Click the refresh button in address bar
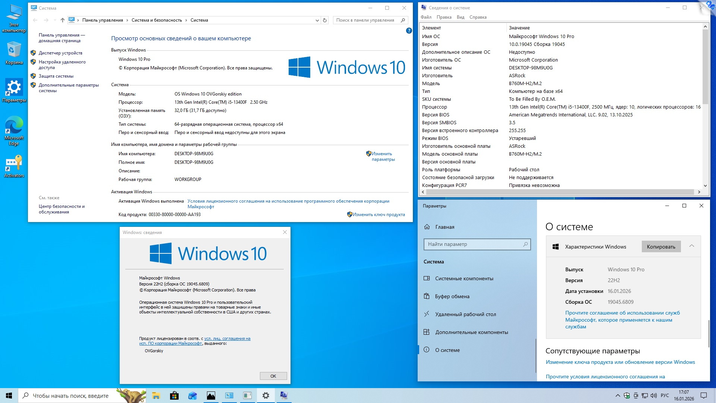The width and height of the screenshot is (716, 403). [x=325, y=20]
